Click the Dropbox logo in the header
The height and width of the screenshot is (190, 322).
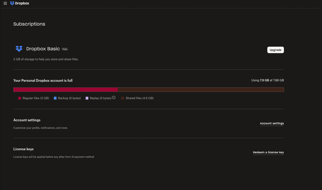19,3
